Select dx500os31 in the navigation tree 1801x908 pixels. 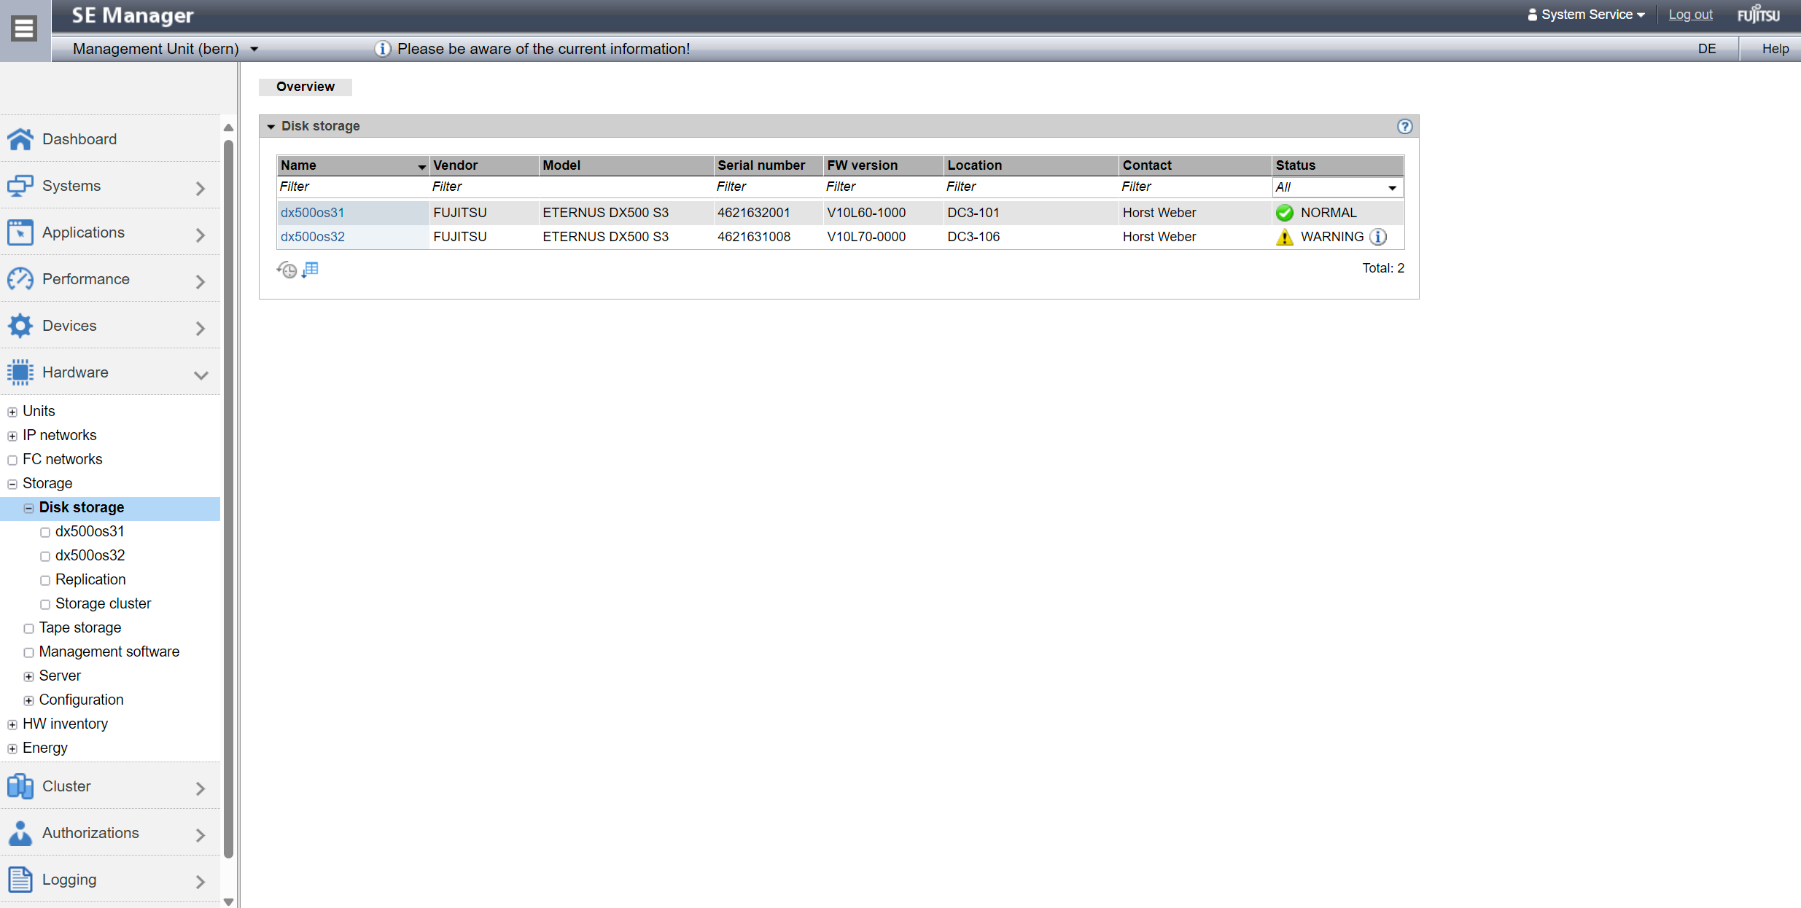(90, 531)
